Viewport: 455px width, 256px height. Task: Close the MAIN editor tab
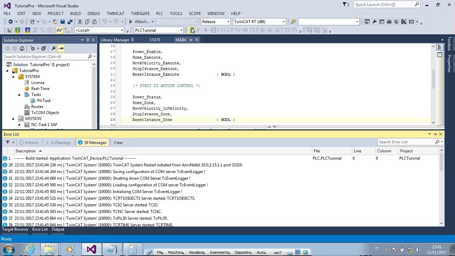coord(197,40)
